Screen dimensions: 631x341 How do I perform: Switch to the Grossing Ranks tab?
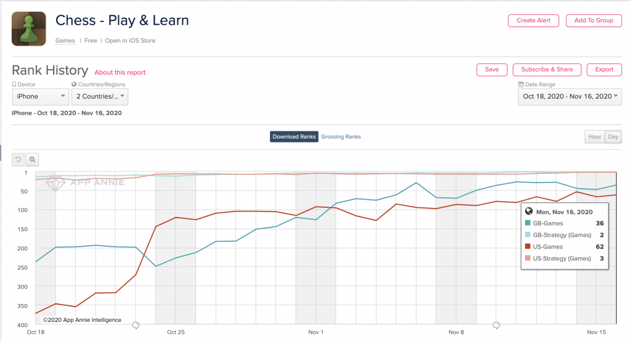point(341,137)
